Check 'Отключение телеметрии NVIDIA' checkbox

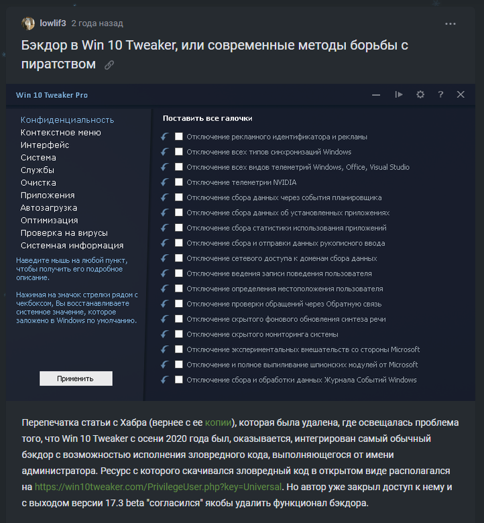[179, 182]
